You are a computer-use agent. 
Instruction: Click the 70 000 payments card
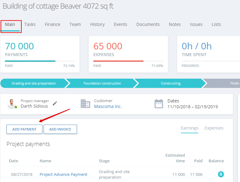coord(40,54)
